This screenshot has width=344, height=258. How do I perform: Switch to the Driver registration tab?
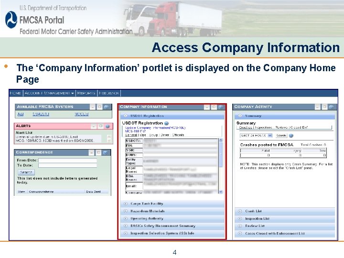click(165, 135)
